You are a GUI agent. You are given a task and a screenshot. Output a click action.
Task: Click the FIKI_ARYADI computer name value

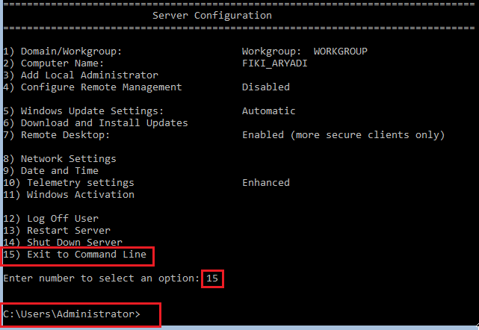click(x=274, y=63)
